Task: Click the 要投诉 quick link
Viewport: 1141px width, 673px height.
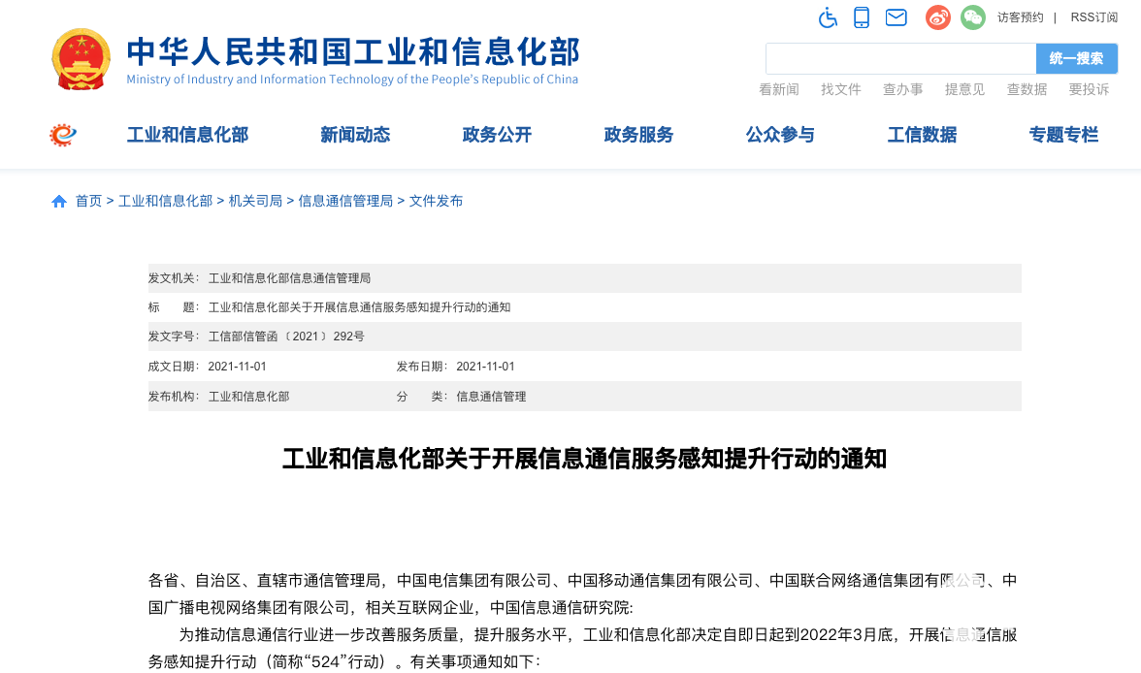Action: point(1089,89)
